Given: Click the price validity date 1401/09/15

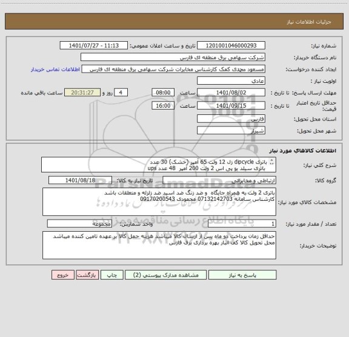Looking at the screenshot, I should point(231,106).
